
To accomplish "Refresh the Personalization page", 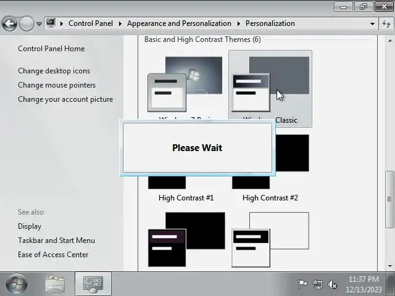I will [386, 24].
